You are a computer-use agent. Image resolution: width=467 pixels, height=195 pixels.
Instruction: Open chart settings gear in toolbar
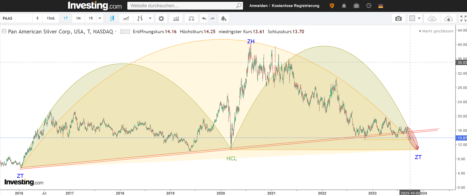tap(161, 18)
